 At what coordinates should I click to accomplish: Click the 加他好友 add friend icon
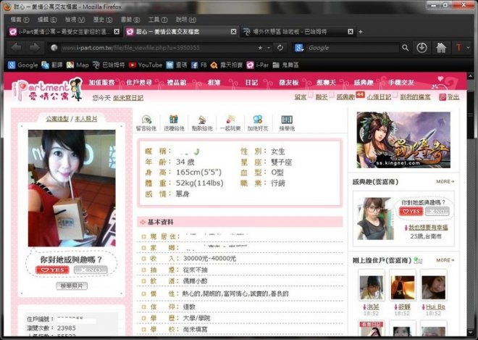click(257, 120)
